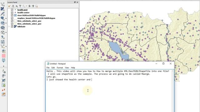Viewport: 200px width, 112px height.
Task: Select the health post layer name
Action: pos(22,10)
